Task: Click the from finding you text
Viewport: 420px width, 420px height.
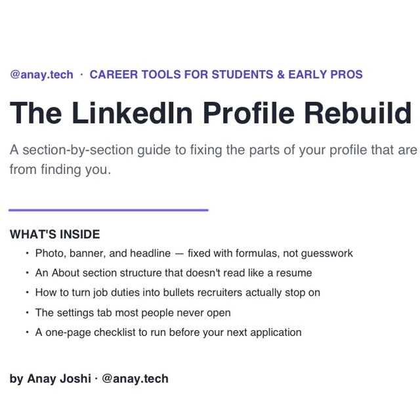Action: point(60,169)
